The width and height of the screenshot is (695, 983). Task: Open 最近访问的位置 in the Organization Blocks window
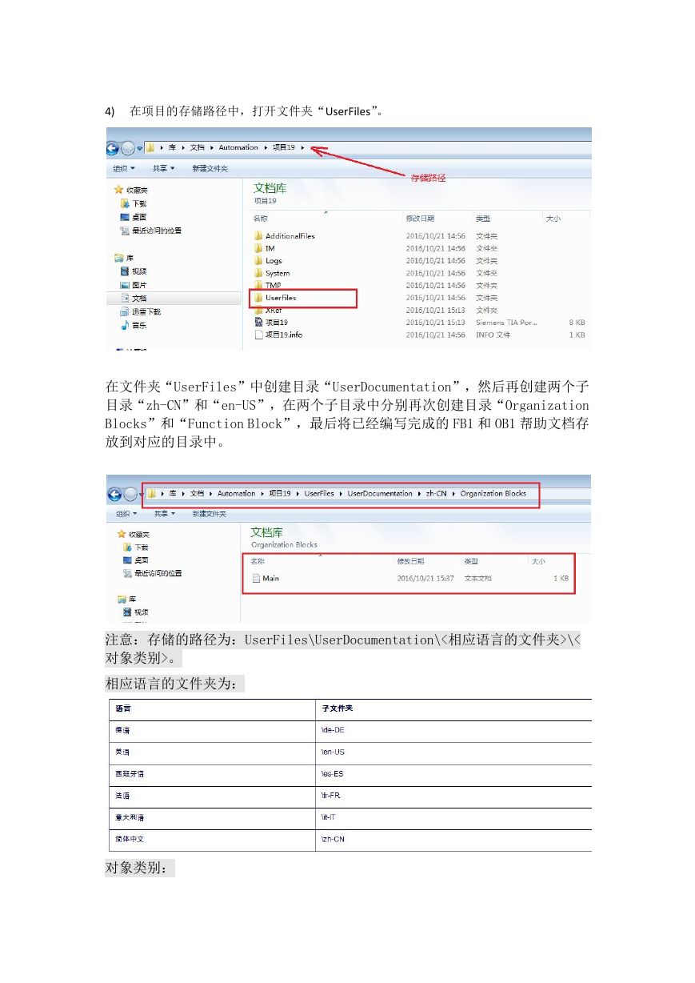[x=152, y=573]
